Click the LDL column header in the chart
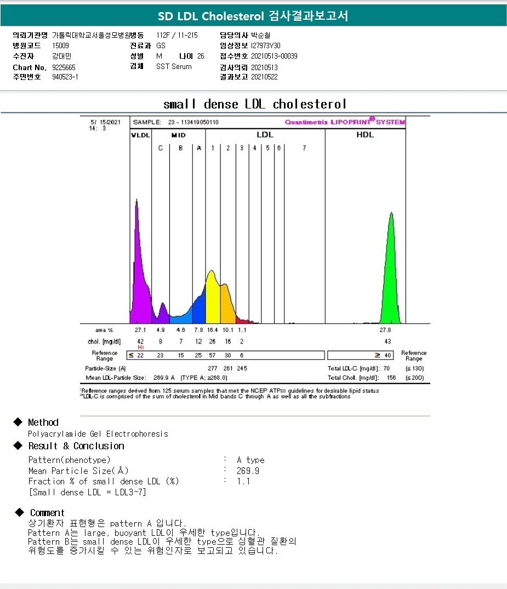Image resolution: width=507 pixels, height=589 pixels. click(265, 135)
